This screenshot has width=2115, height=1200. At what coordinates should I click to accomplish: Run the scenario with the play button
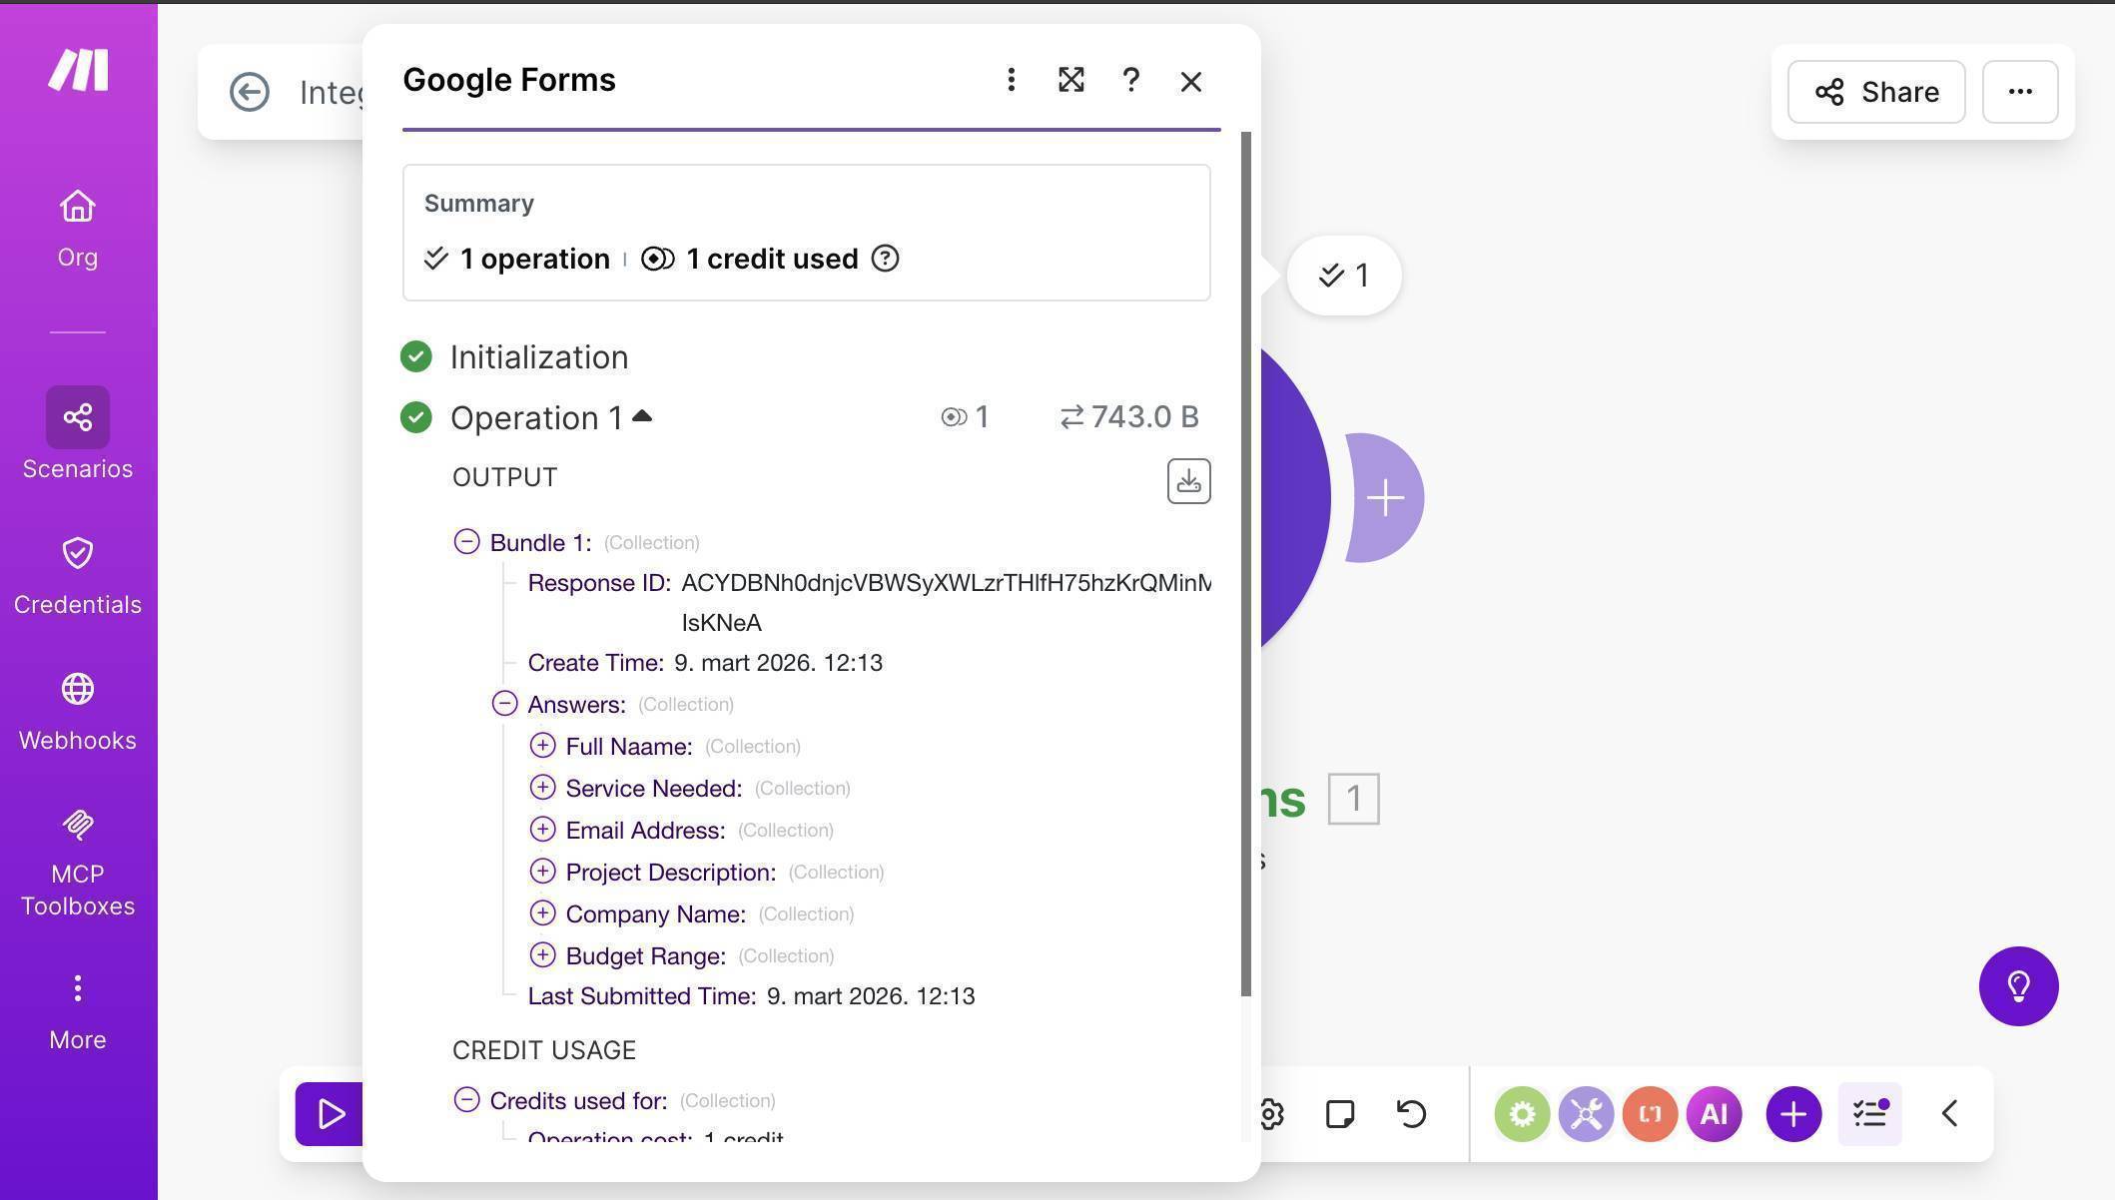click(330, 1113)
